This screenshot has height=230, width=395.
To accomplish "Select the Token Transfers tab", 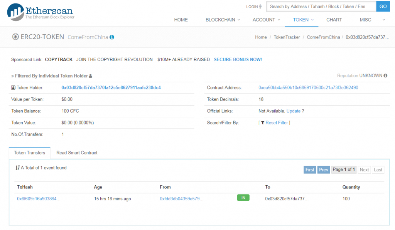I will 29,153.
